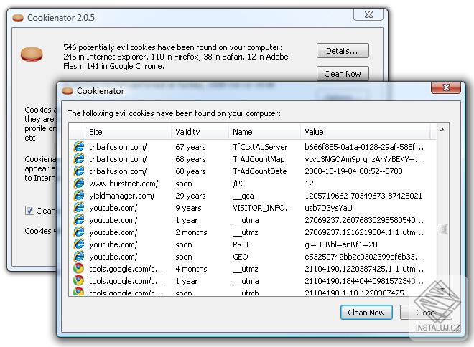This screenshot has height=347, width=474.
Task: Click IE icon on youtube GEO row
Action: click(79, 257)
